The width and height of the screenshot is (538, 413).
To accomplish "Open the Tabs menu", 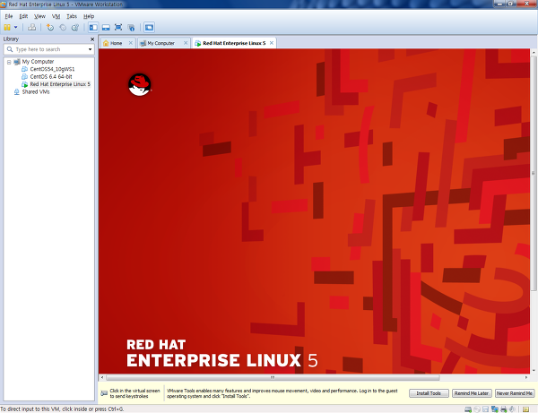I will click(72, 16).
